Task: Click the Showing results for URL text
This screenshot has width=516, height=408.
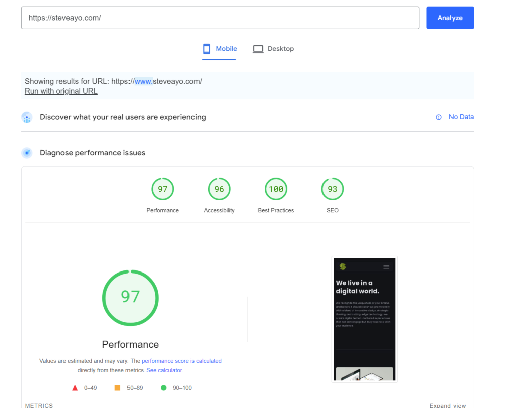Action: click(113, 81)
